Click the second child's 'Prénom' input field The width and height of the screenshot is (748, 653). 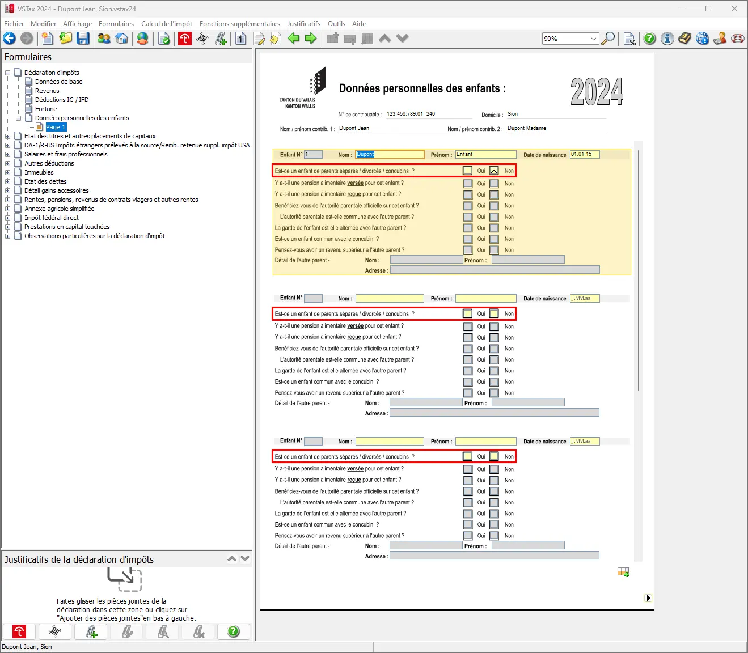(x=485, y=299)
